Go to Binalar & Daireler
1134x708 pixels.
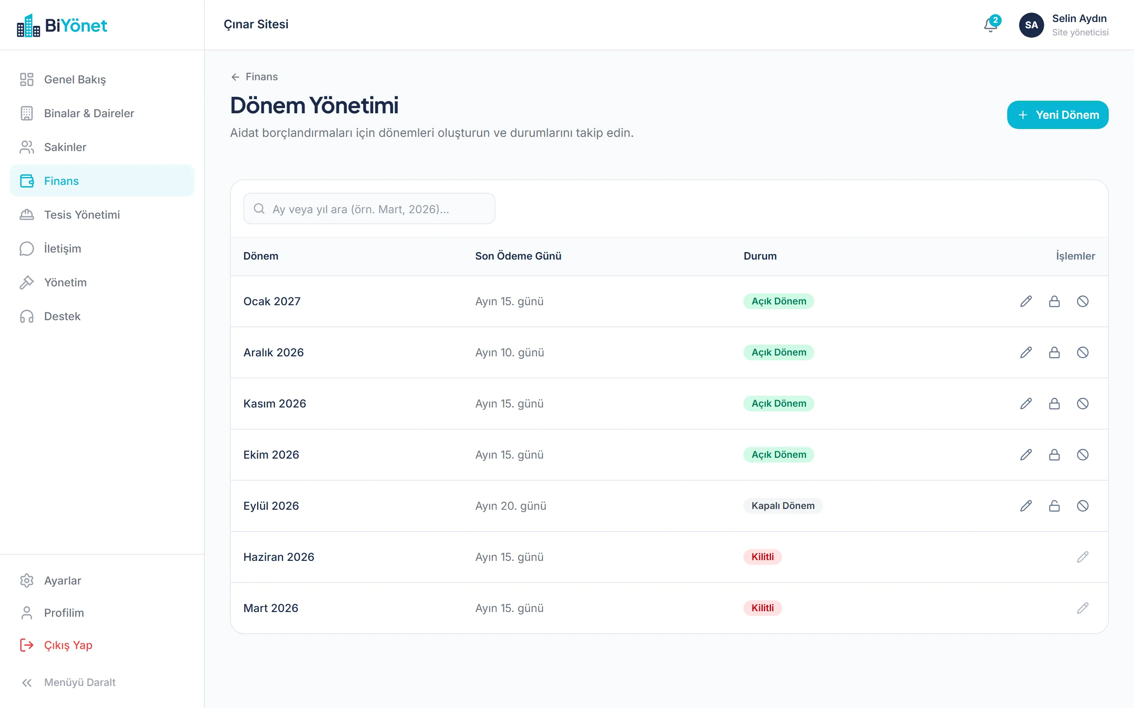pos(102,113)
